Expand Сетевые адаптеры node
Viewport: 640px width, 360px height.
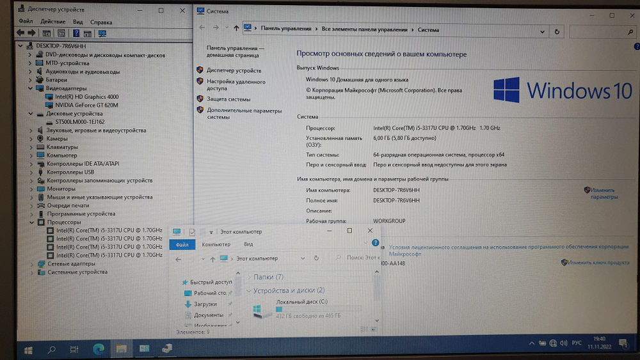coord(32,264)
